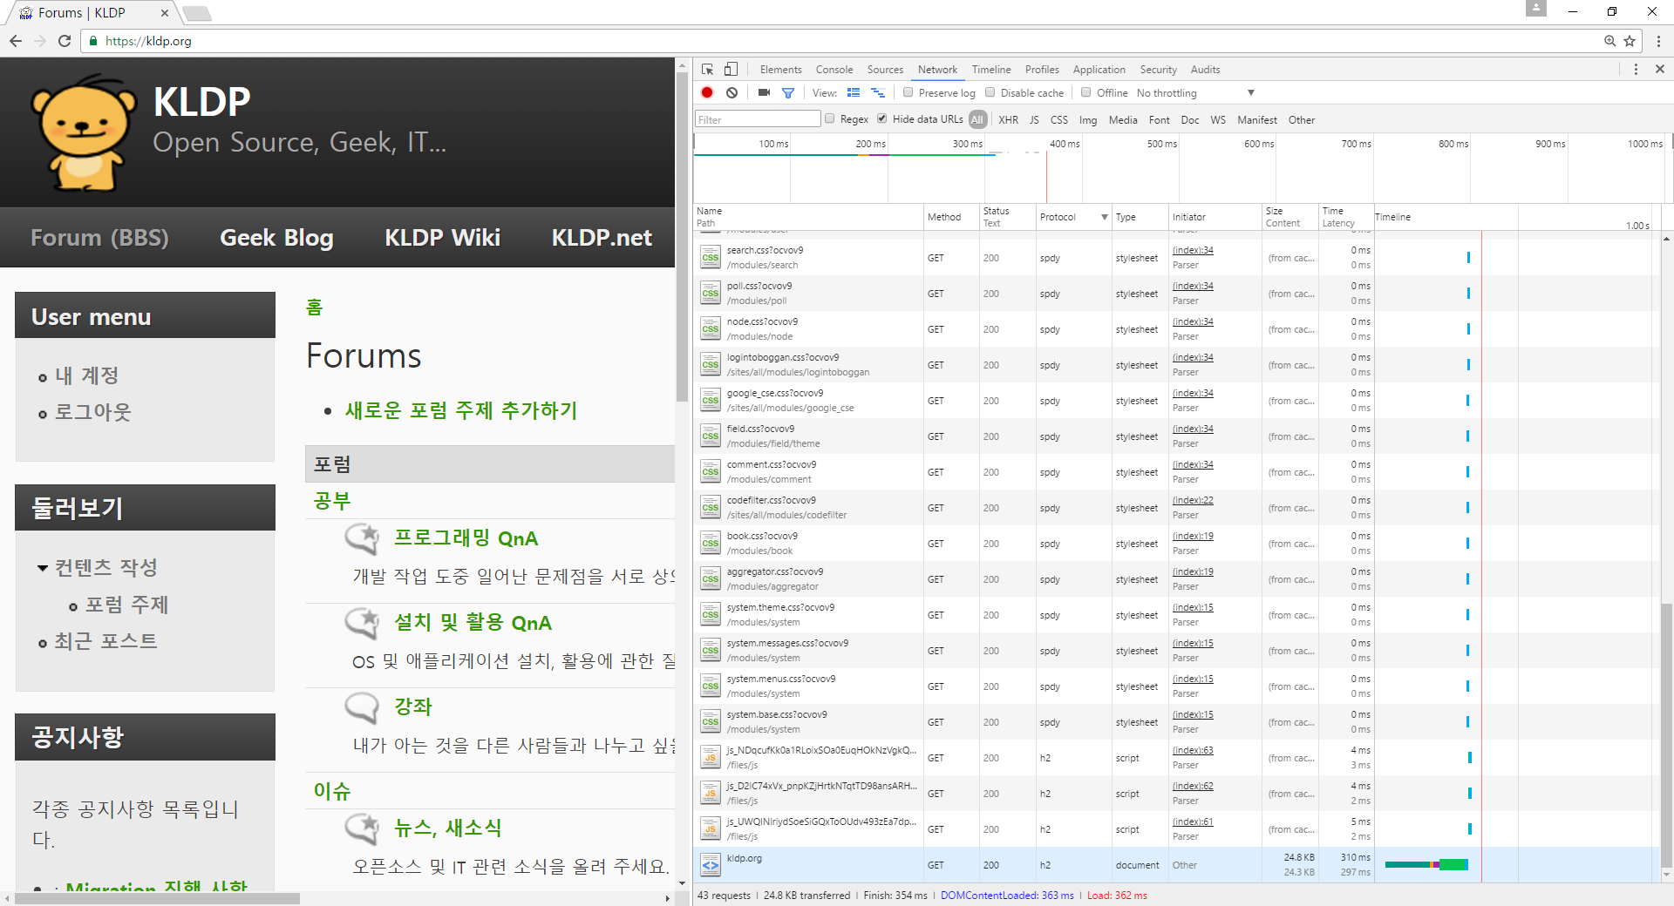Enable screenshot filmstrip capture (camera icon)
Image resolution: width=1674 pixels, height=906 pixels.
(763, 92)
